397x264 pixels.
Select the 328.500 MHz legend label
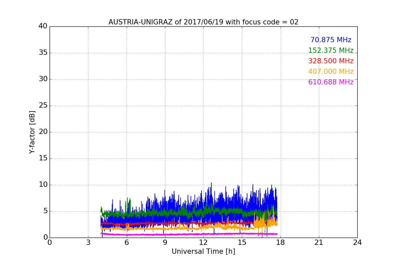point(331,61)
